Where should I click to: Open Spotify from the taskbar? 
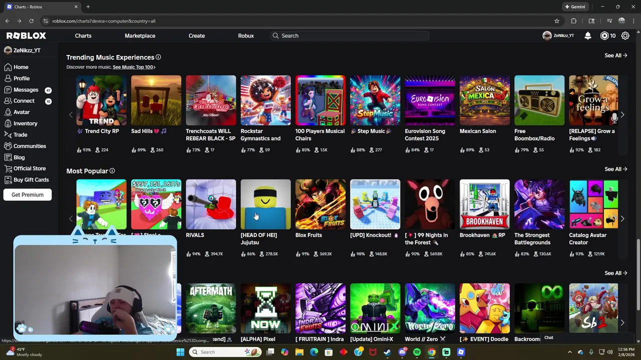pyautogui.click(x=417, y=352)
